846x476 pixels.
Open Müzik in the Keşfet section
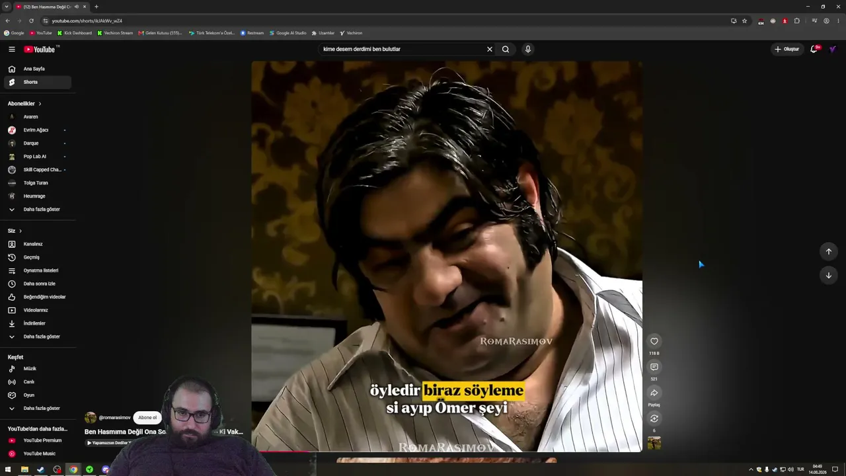click(38, 369)
